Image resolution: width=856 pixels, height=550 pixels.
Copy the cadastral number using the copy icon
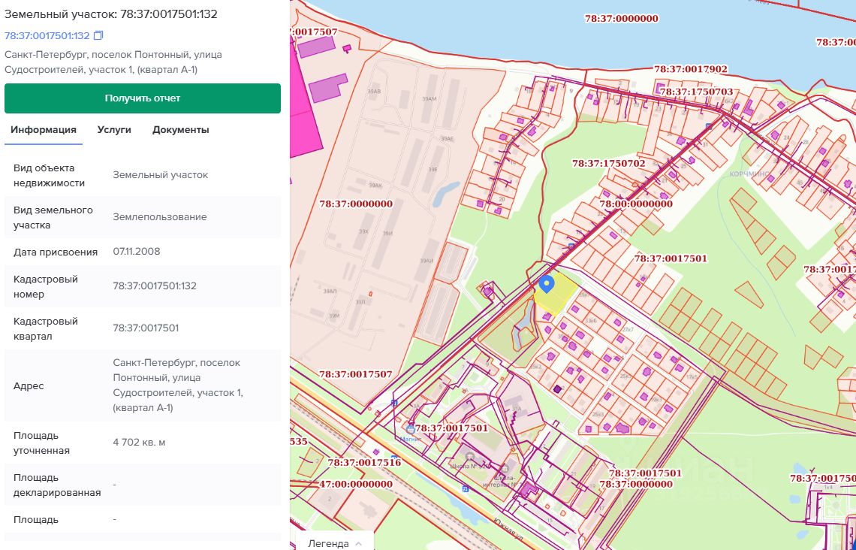pyautogui.click(x=98, y=36)
